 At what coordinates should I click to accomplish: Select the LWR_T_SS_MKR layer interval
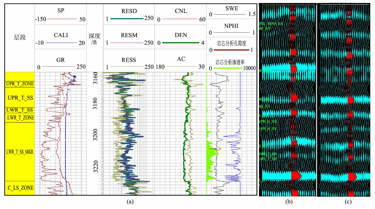pyautogui.click(x=19, y=152)
